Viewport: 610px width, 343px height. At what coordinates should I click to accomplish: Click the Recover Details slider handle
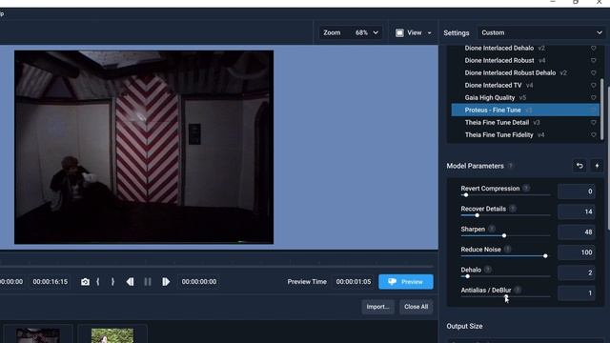(x=477, y=215)
